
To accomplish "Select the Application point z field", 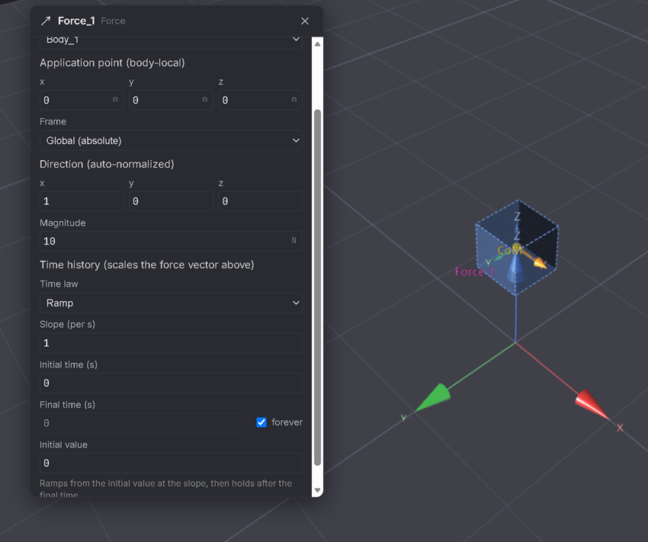I will click(x=261, y=100).
